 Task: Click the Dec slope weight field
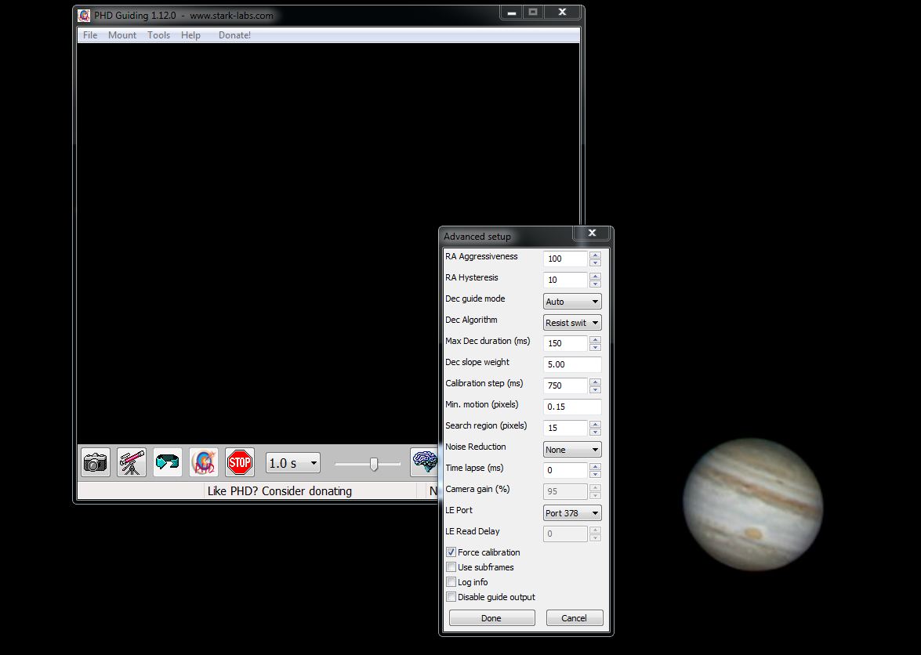click(x=572, y=364)
